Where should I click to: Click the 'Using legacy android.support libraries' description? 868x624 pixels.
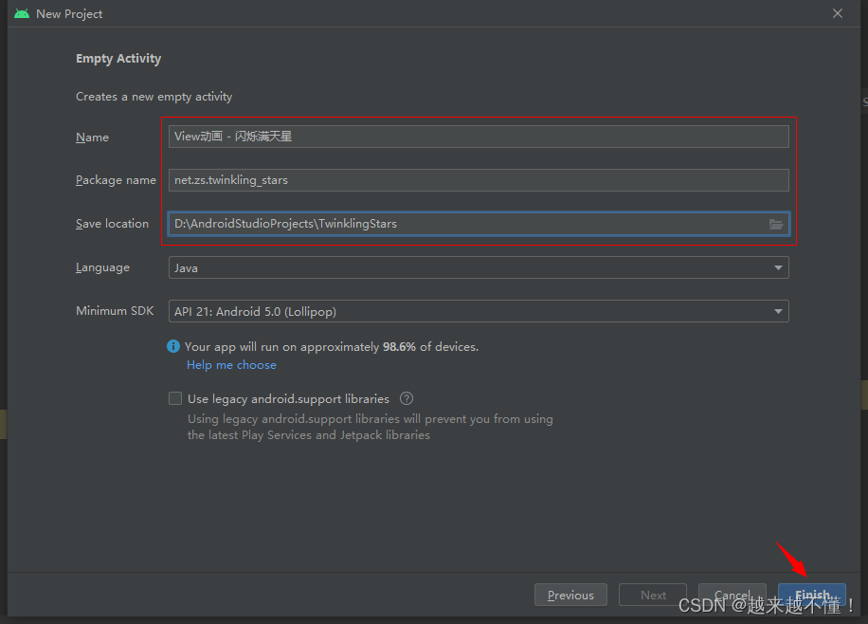[370, 427]
